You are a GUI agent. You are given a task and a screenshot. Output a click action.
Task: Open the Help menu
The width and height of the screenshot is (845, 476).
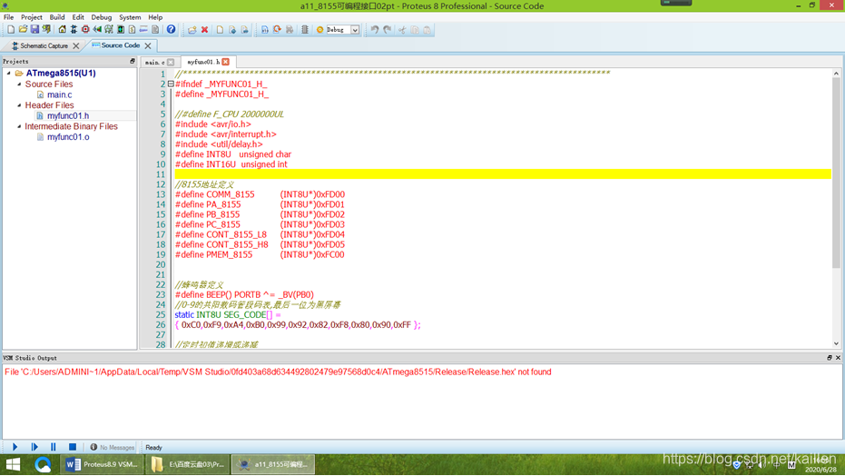(155, 17)
